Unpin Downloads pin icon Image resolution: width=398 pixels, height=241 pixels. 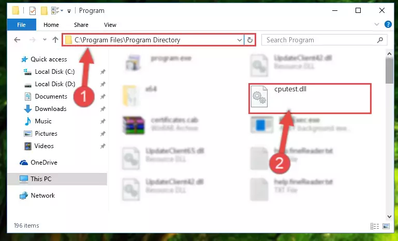102,109
